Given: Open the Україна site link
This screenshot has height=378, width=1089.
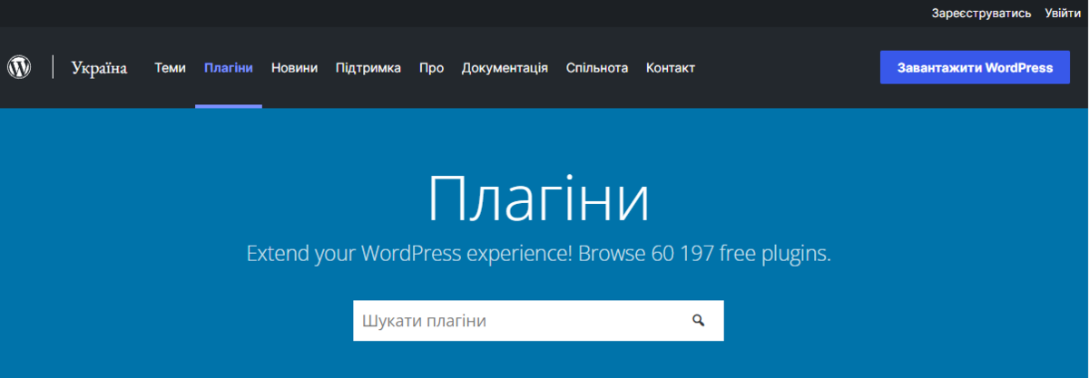Looking at the screenshot, I should [x=99, y=68].
